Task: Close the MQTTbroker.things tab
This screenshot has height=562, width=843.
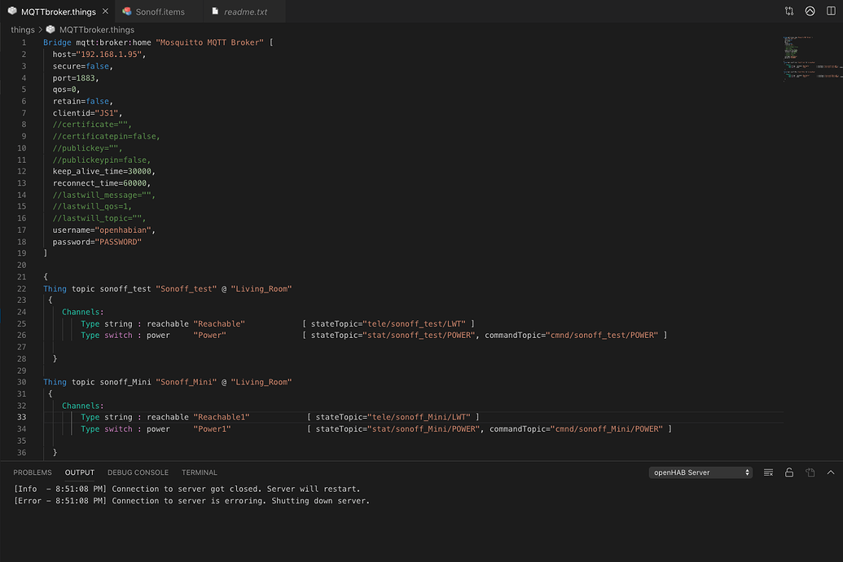Action: click(x=103, y=11)
